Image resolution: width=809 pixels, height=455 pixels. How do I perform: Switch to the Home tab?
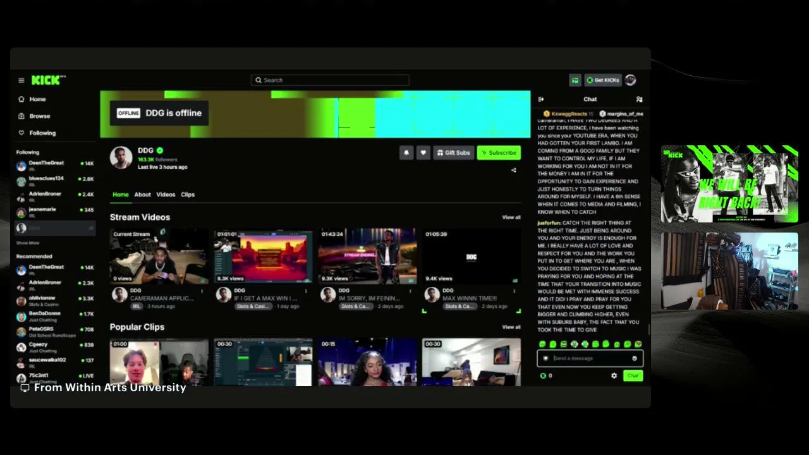(121, 195)
